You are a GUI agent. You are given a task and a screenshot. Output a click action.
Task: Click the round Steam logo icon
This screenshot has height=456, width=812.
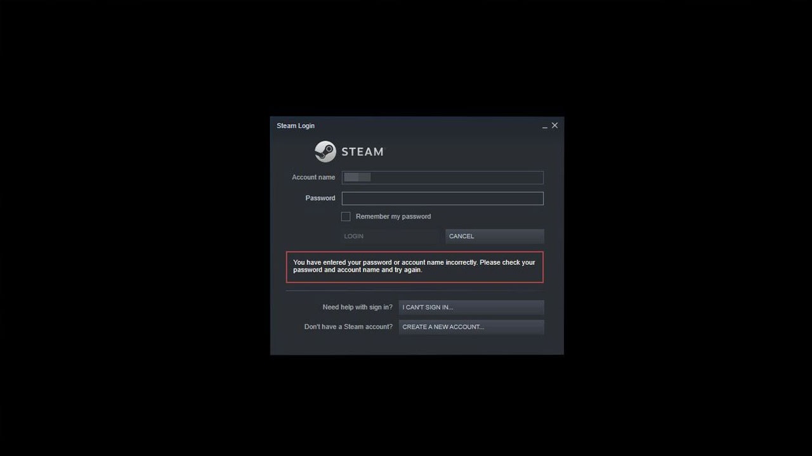point(325,151)
